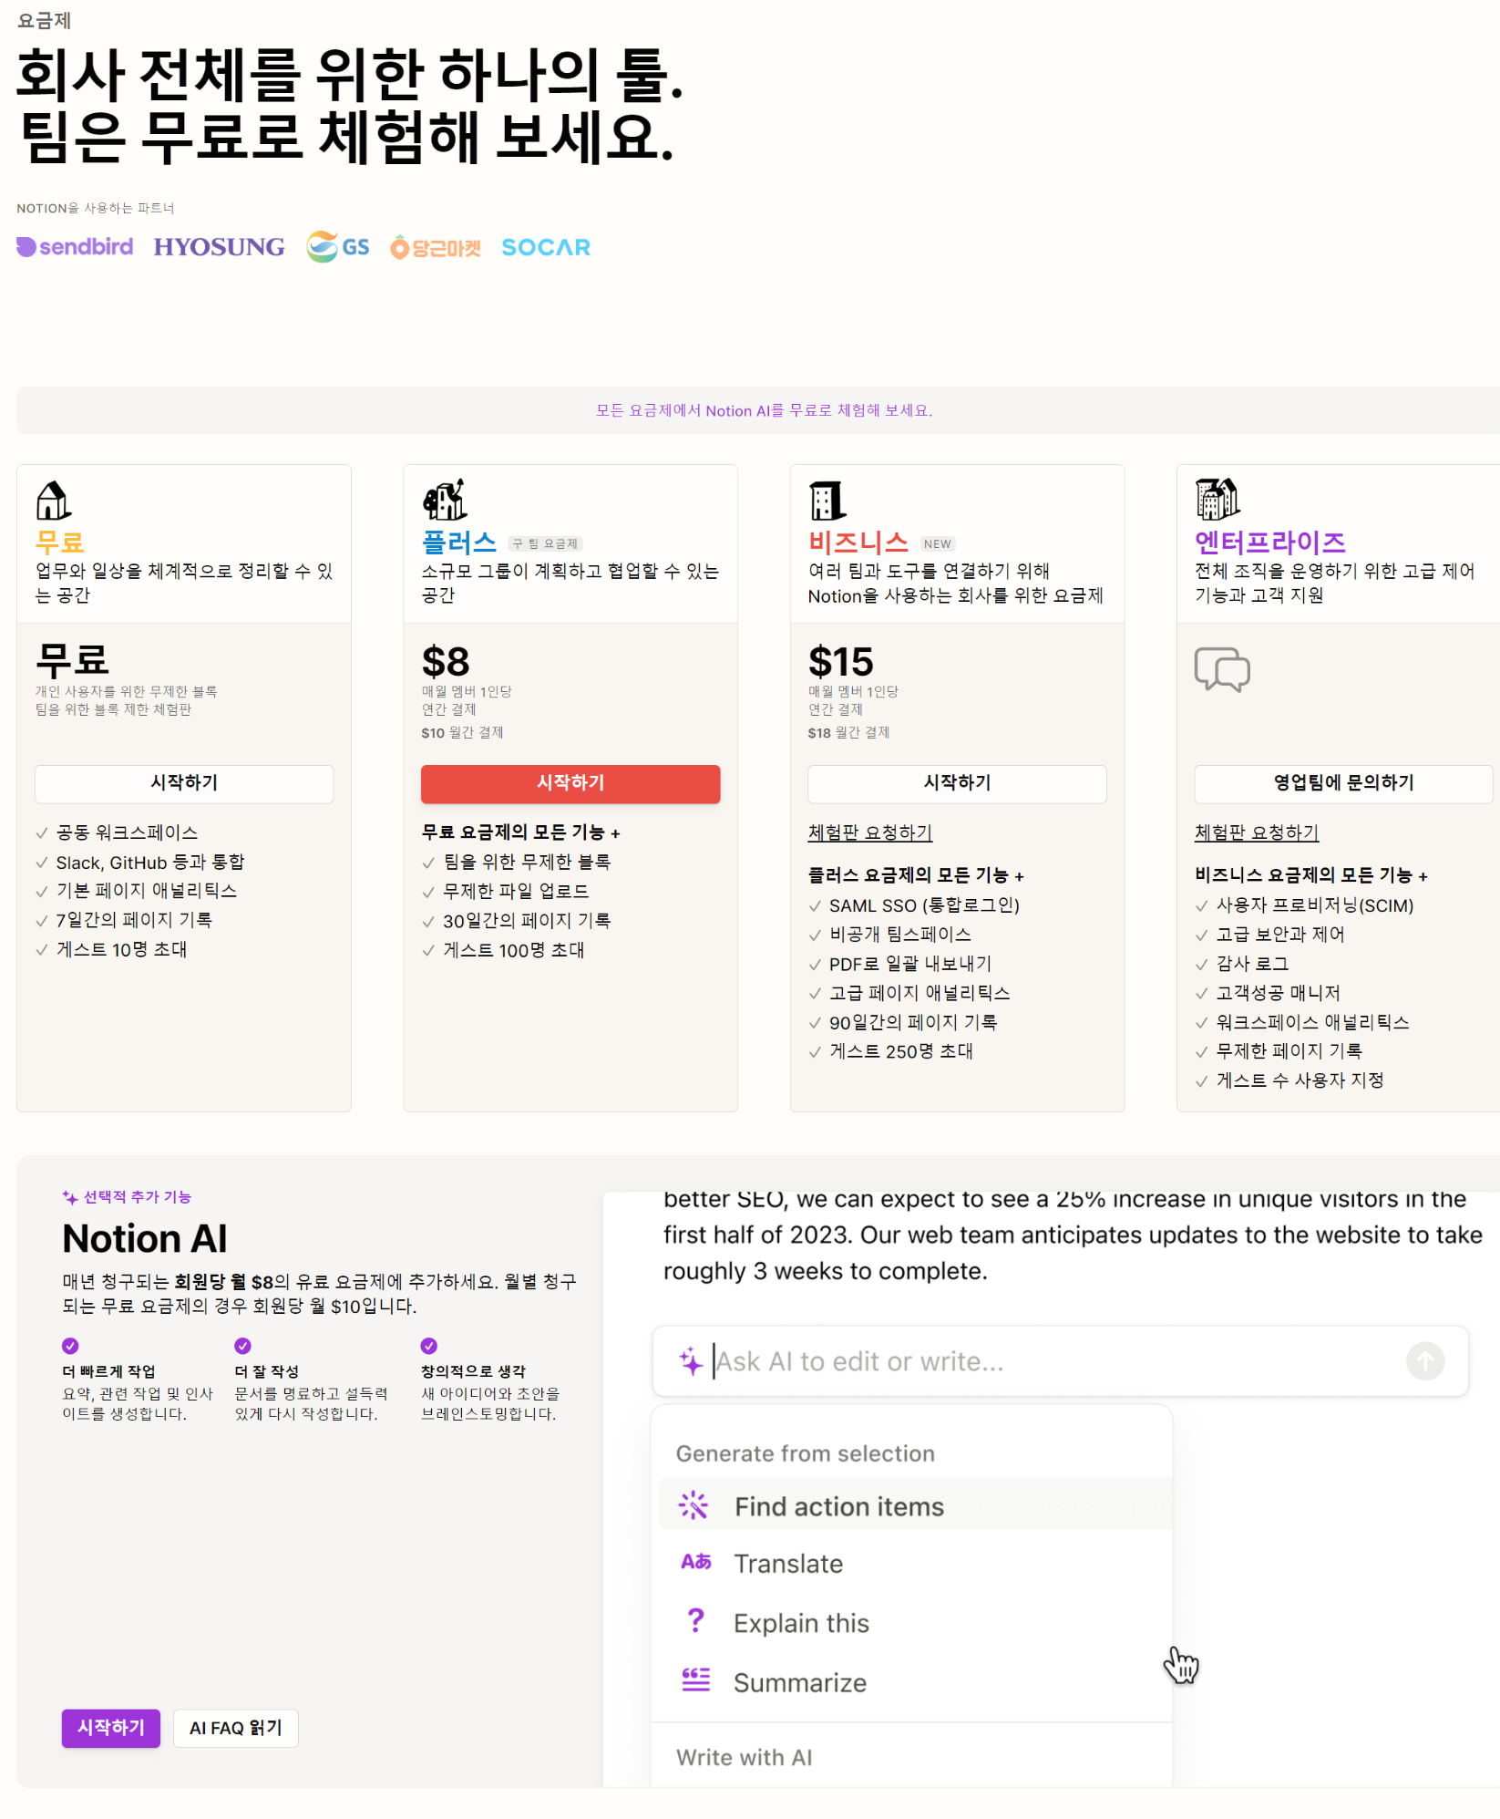Click the Notion AI heading
The width and height of the screenshot is (1500, 1819).
point(145,1238)
